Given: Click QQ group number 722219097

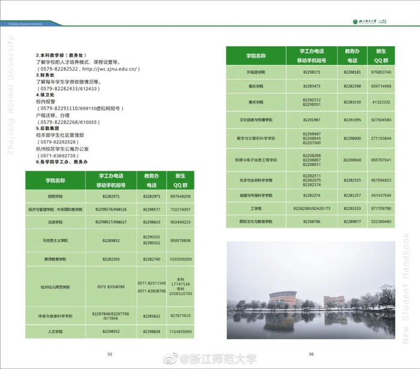Looking at the screenshot, I should tap(180, 209).
